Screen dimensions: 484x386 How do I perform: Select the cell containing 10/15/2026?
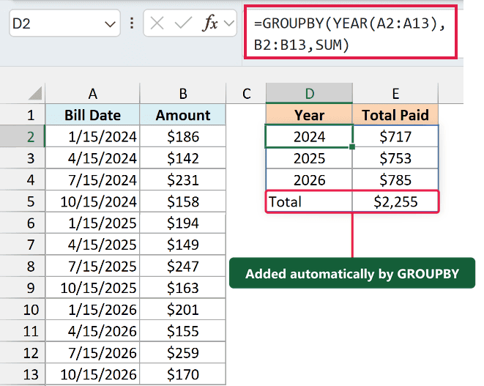click(x=92, y=374)
